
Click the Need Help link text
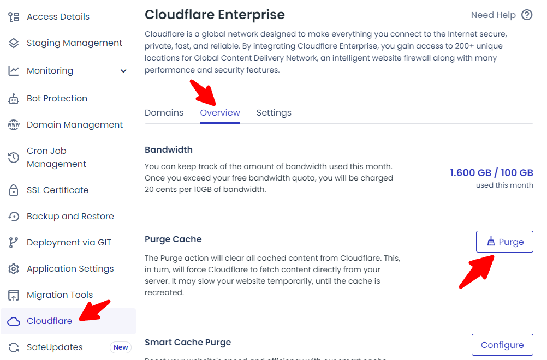pos(493,15)
